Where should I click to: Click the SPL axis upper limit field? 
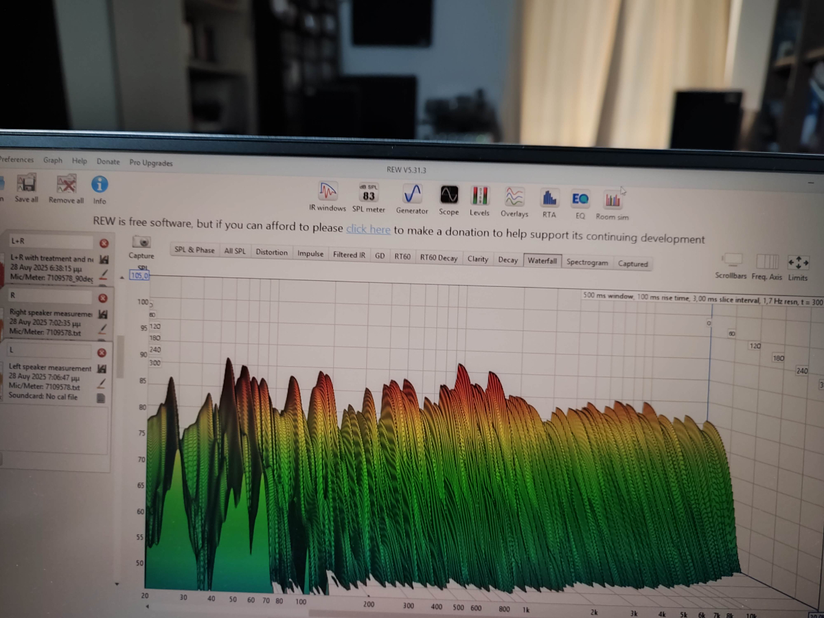coord(139,275)
